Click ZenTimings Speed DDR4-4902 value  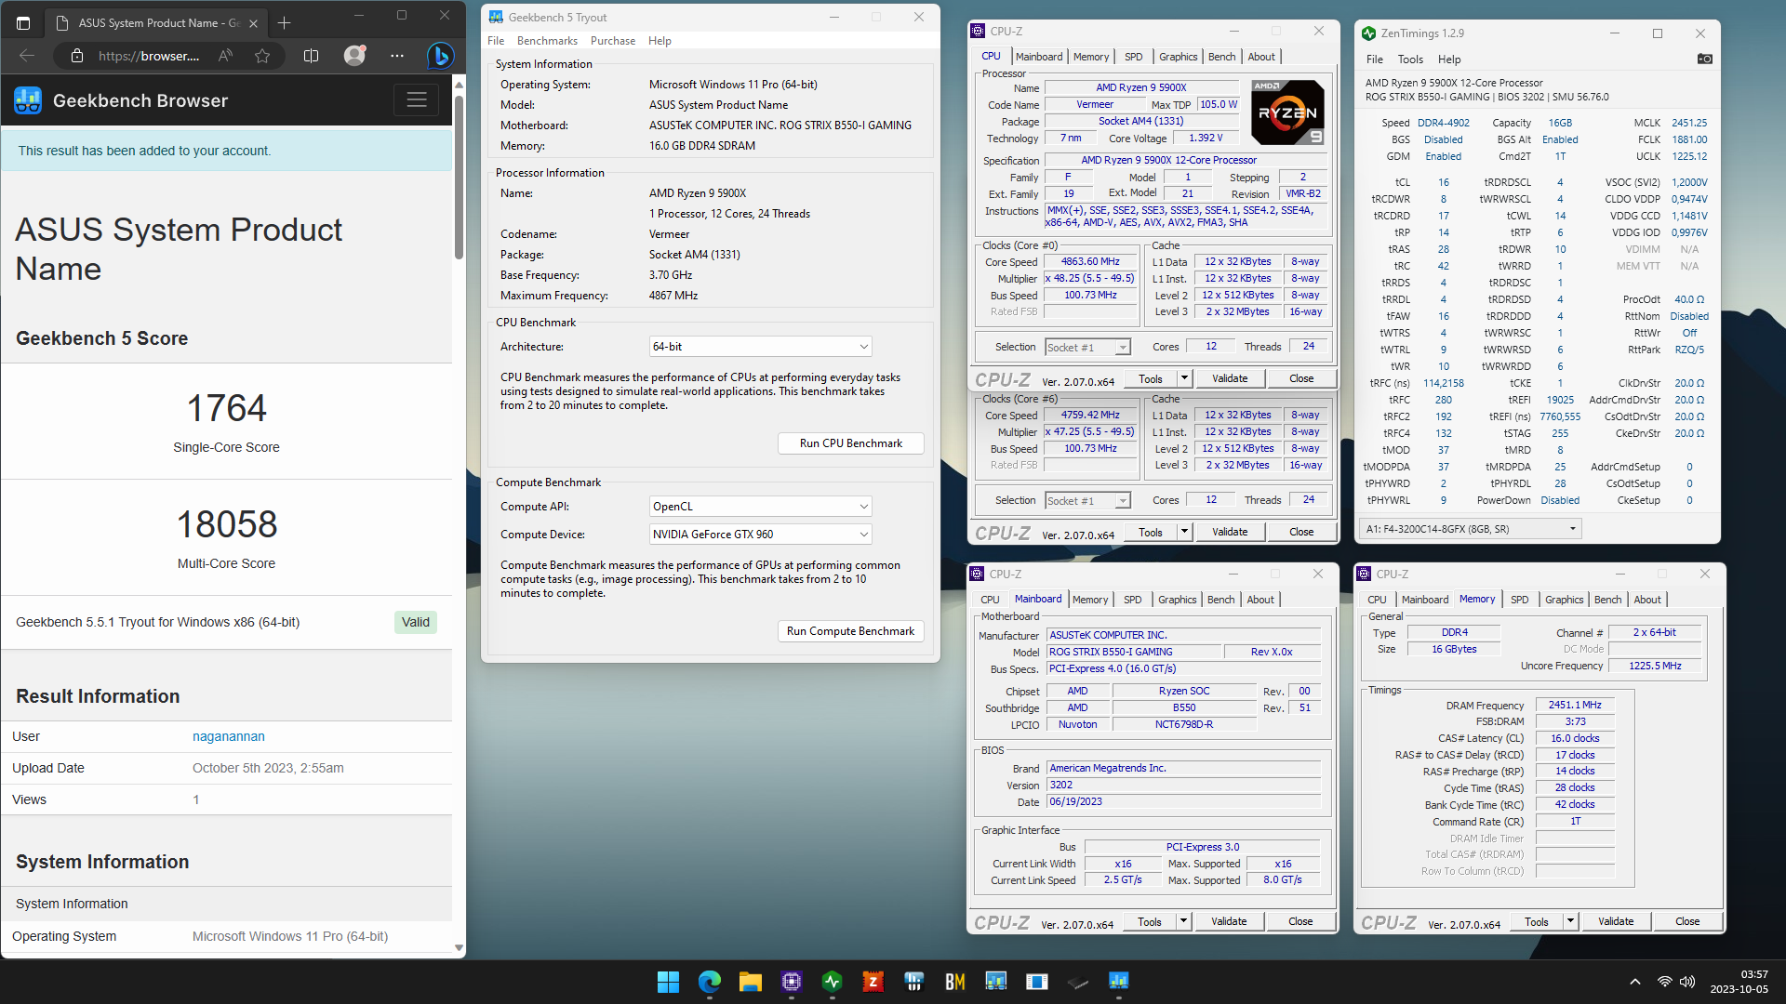click(x=1444, y=123)
